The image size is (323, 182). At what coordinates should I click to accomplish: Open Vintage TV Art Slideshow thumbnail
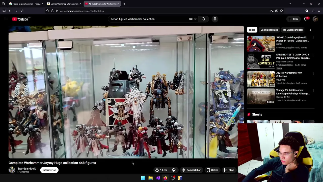[x=261, y=96]
